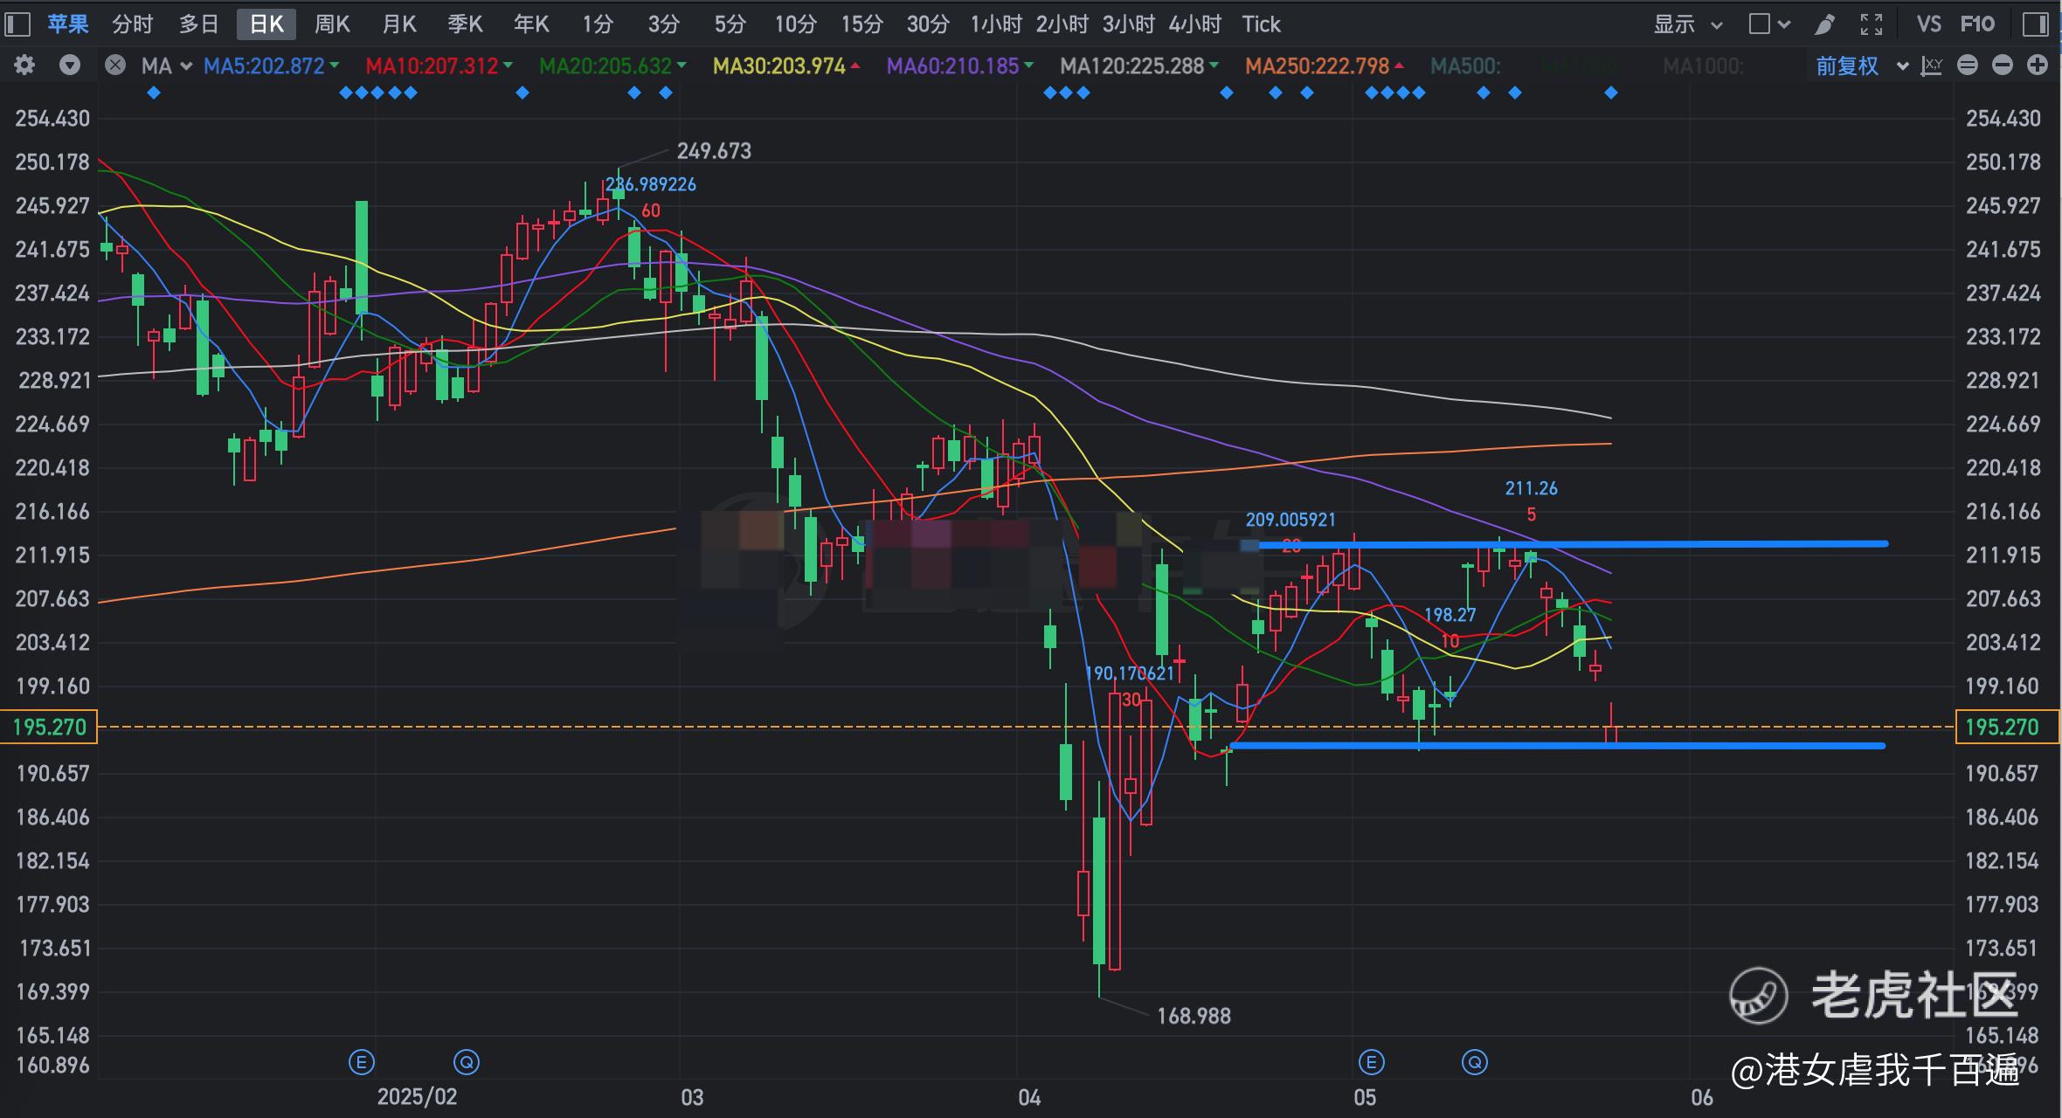Open the X,Y axis settings icon
The image size is (2062, 1118).
(1931, 66)
